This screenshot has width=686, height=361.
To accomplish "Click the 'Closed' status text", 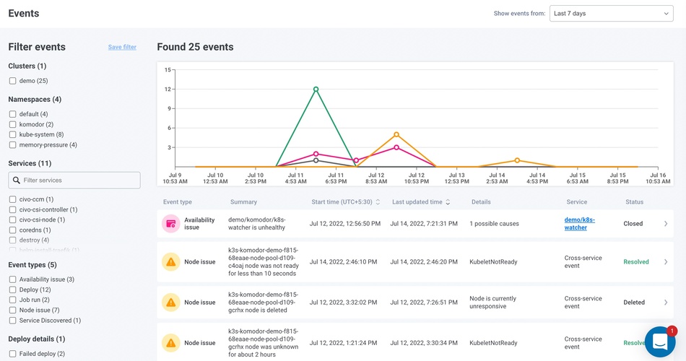I will click(x=633, y=224).
